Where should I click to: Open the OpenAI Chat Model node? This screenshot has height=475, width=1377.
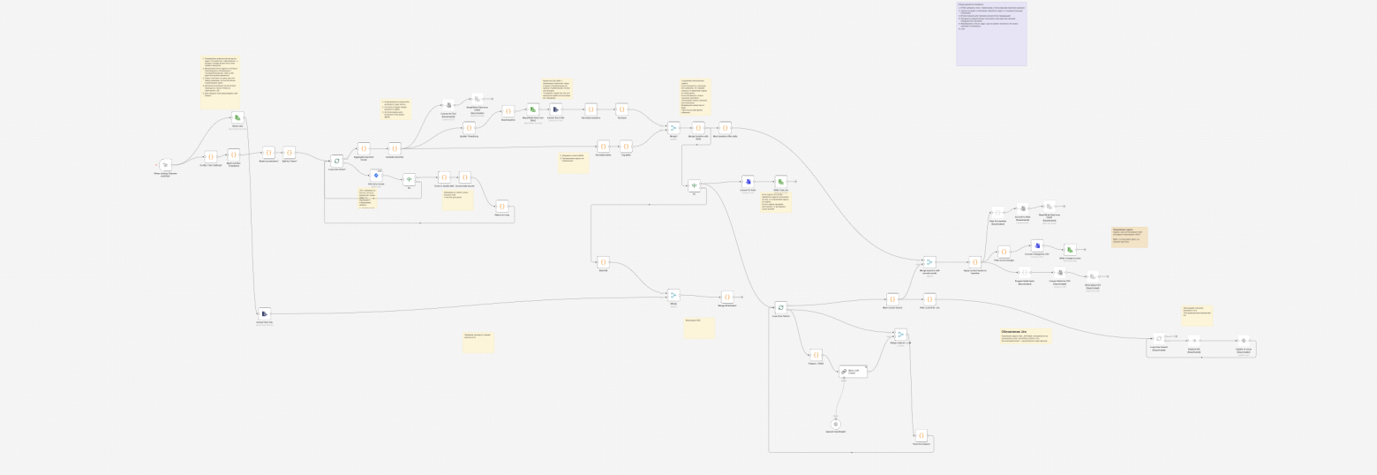point(836,423)
